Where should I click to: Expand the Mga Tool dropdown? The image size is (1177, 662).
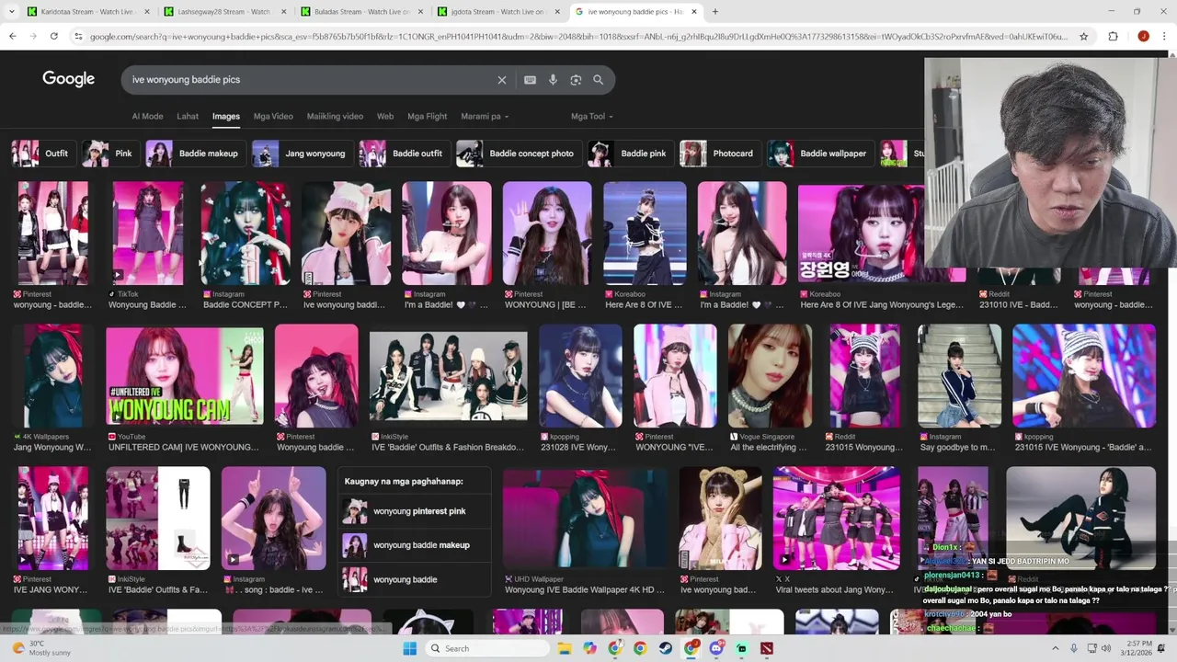point(592,117)
